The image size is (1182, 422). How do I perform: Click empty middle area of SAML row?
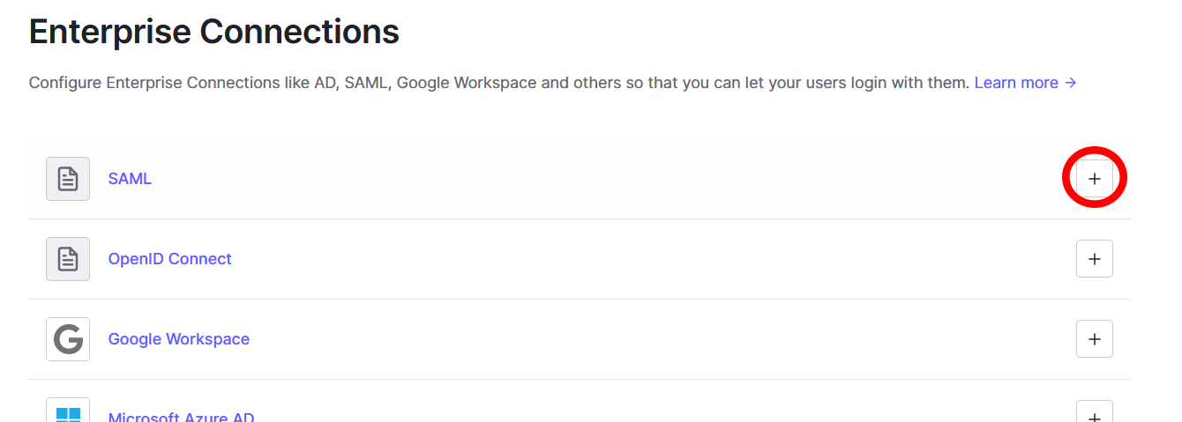(609, 179)
